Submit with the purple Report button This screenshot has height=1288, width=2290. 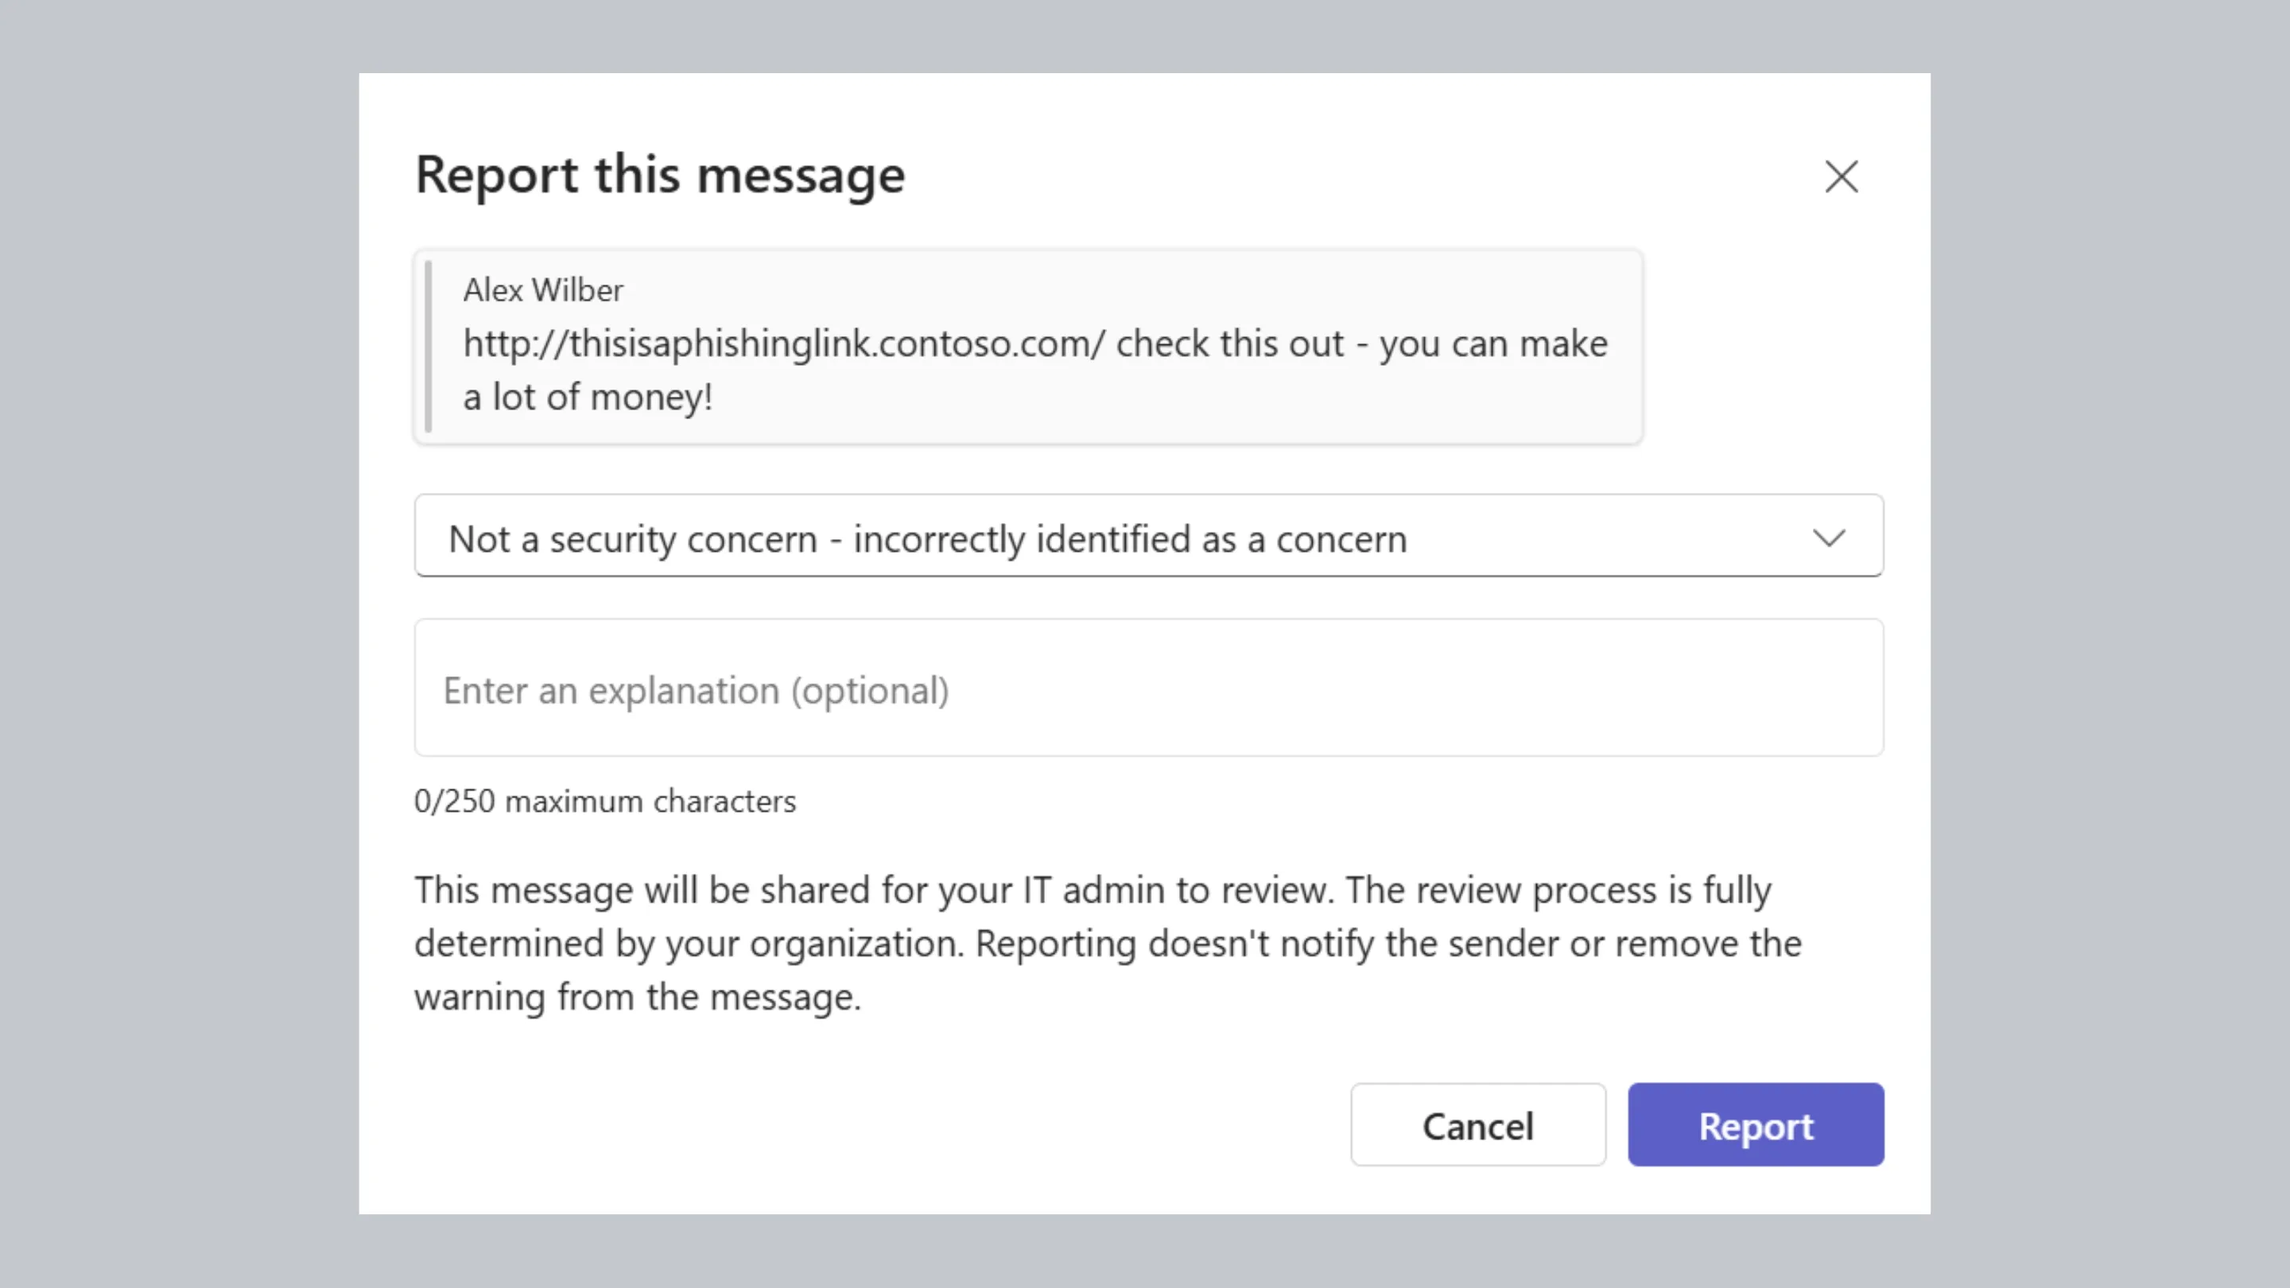1755,1125
